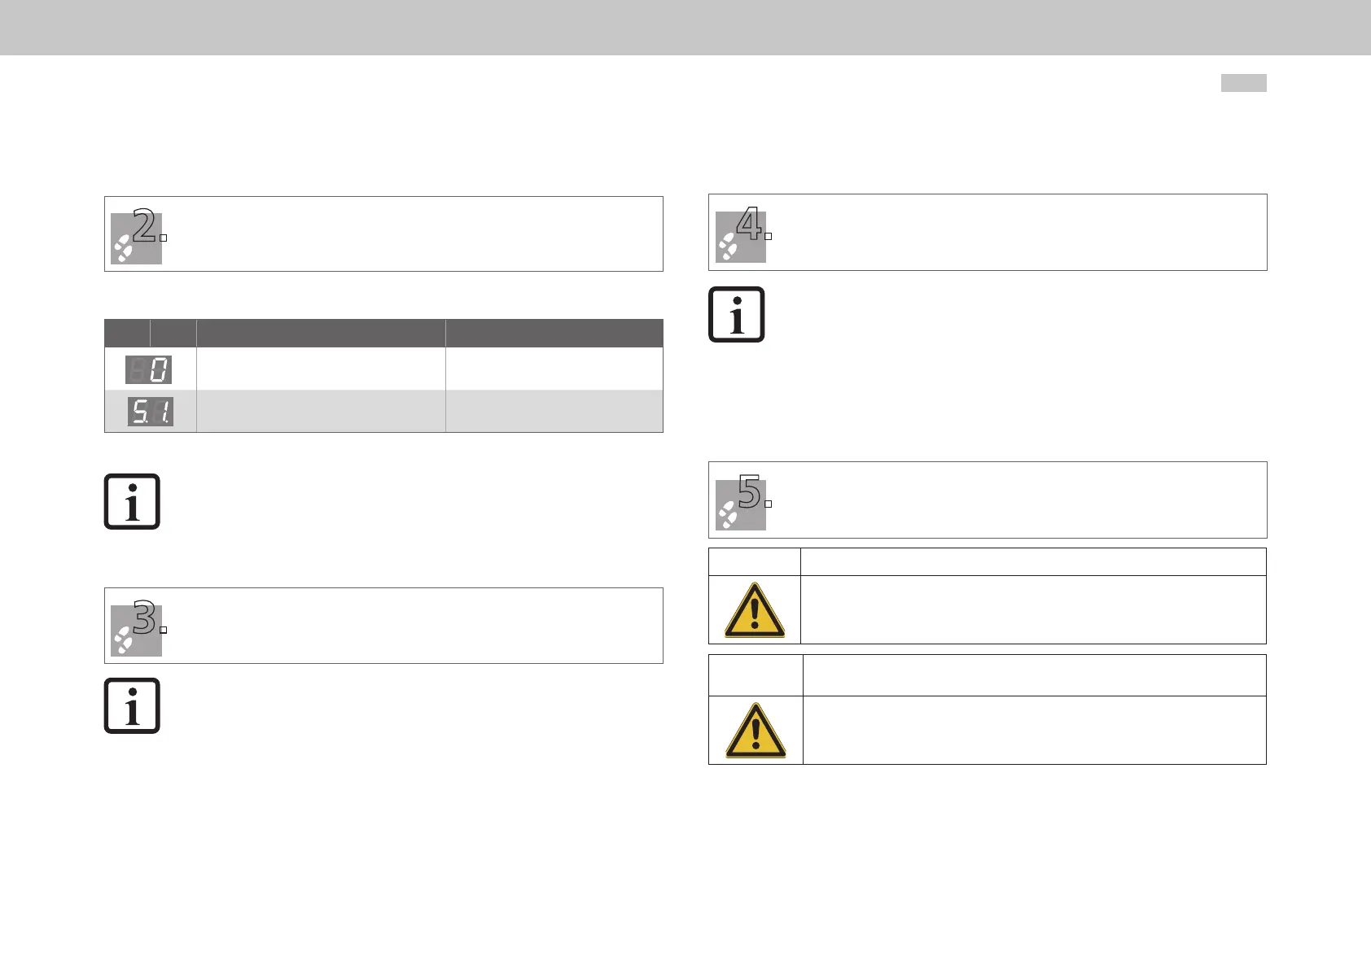
Task: Open the info icon under step 3
Action: pos(132,705)
